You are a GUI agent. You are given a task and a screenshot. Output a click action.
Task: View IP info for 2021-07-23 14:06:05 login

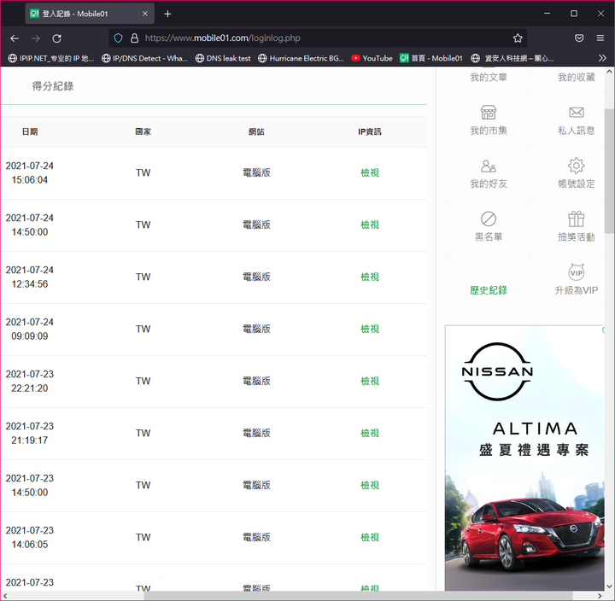pos(370,537)
